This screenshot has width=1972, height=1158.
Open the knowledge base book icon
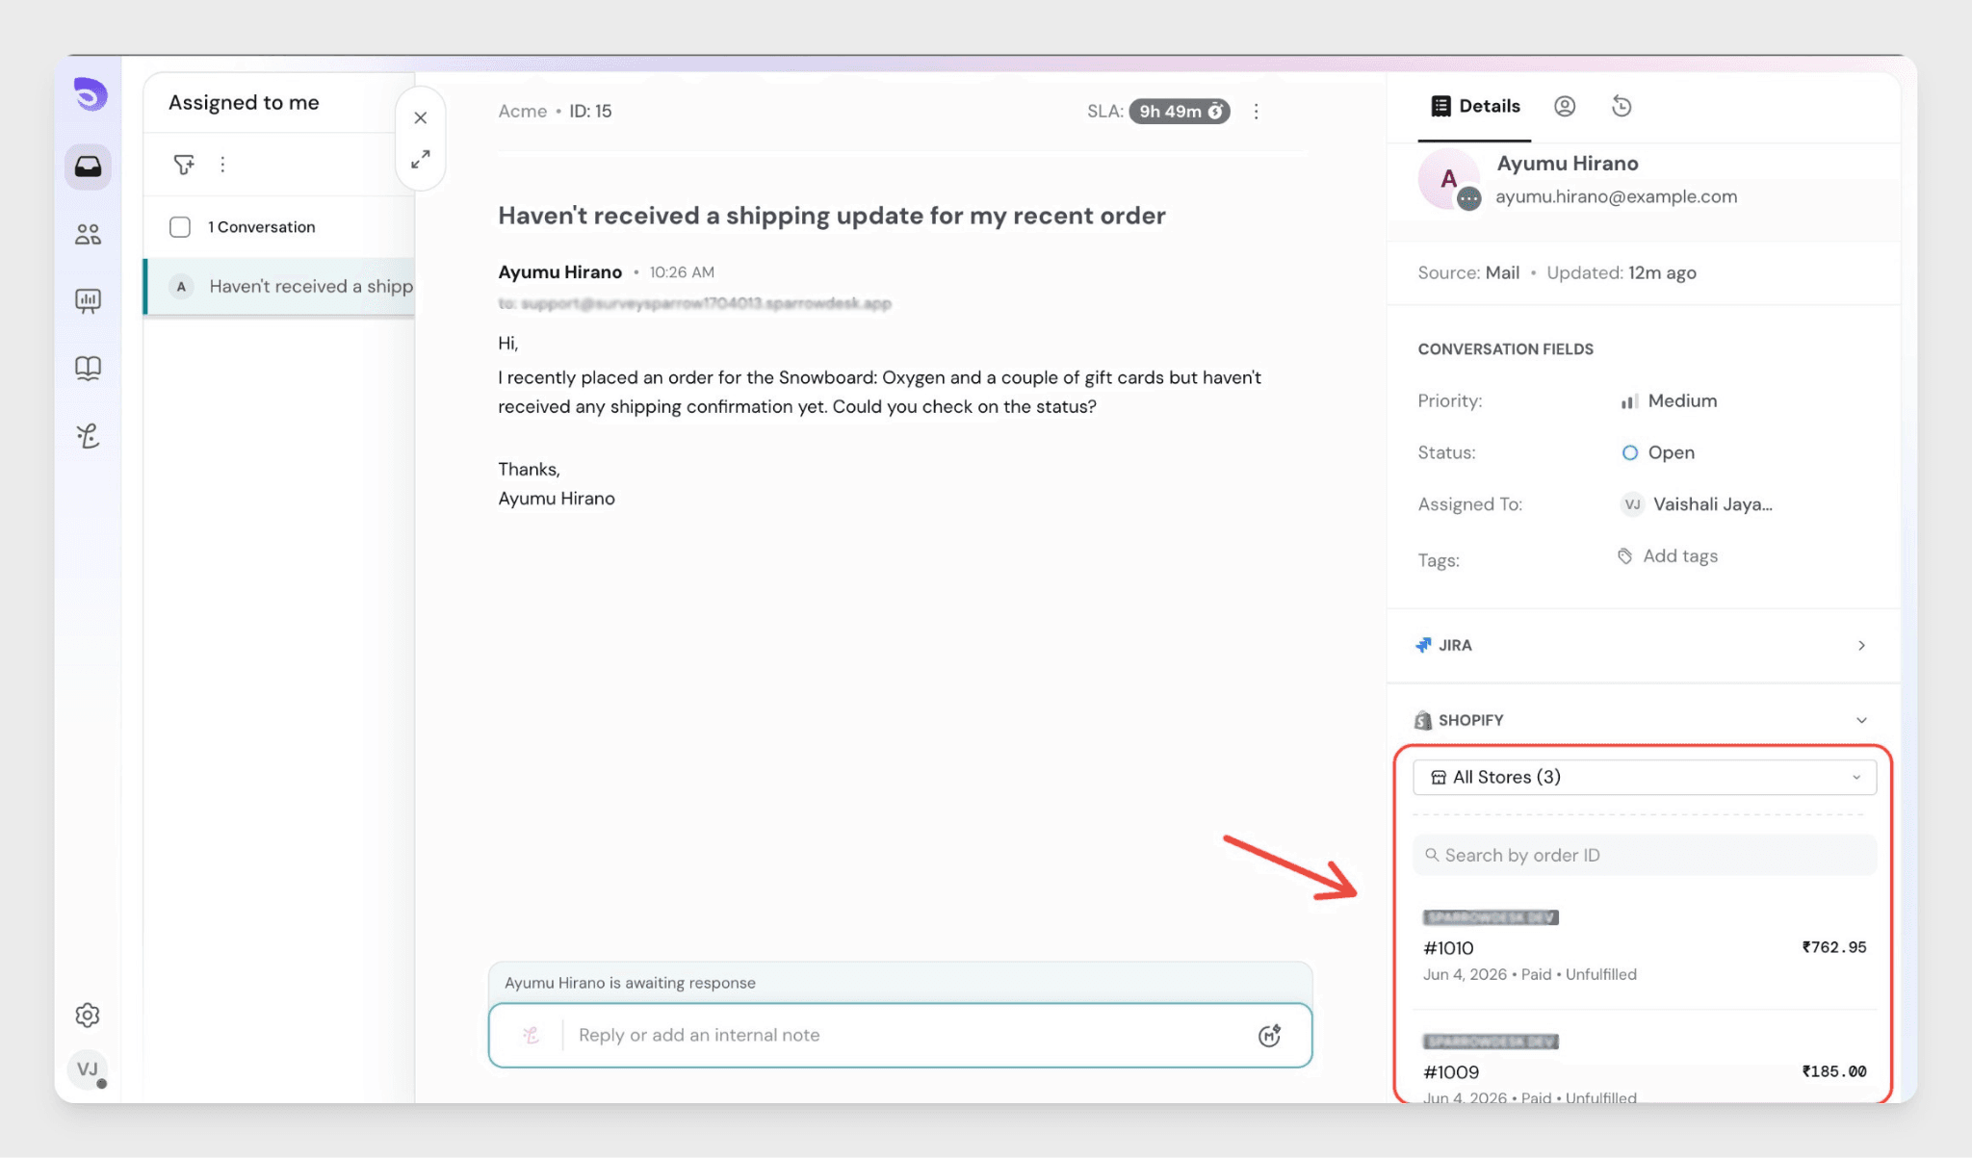point(88,368)
